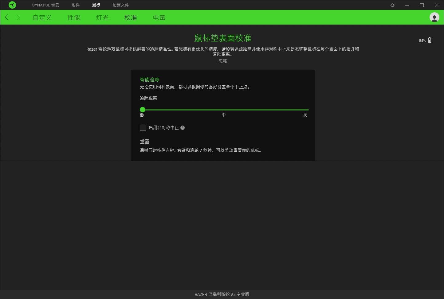Click the back navigation arrow
The image size is (444, 299).
click(x=6, y=17)
